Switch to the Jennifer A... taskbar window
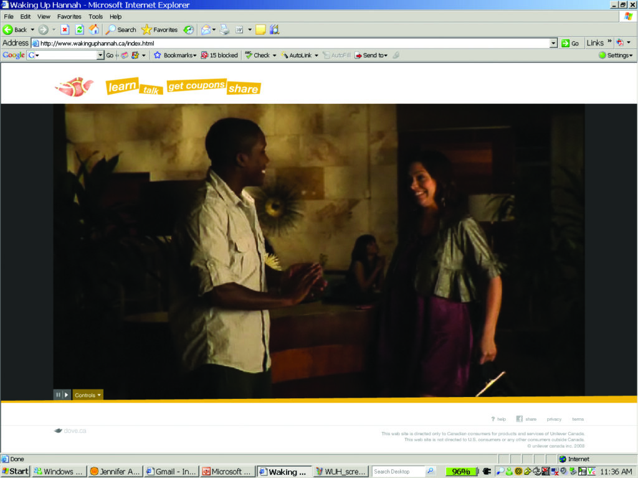 tap(115, 472)
